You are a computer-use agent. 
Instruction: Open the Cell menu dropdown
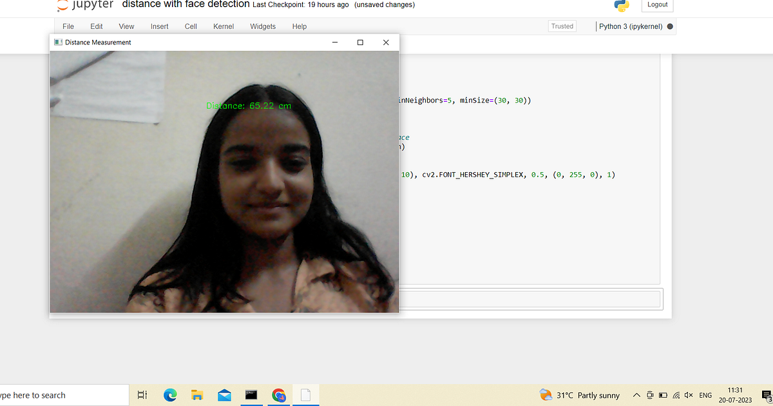click(x=190, y=26)
